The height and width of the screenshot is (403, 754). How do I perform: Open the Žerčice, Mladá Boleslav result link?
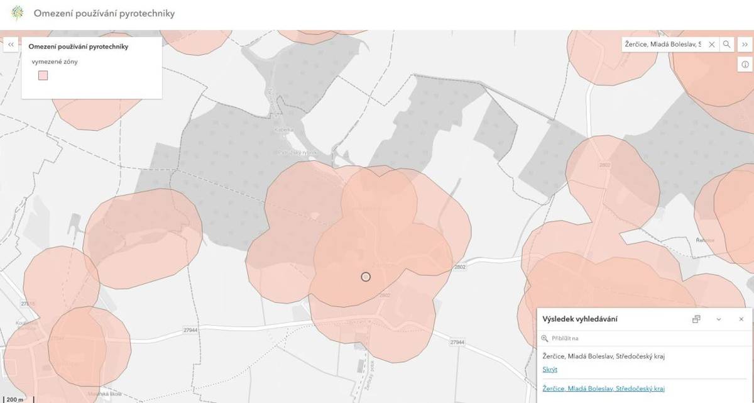coord(603,389)
